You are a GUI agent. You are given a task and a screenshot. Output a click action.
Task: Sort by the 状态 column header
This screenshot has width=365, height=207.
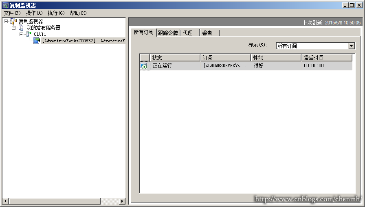tap(175, 58)
